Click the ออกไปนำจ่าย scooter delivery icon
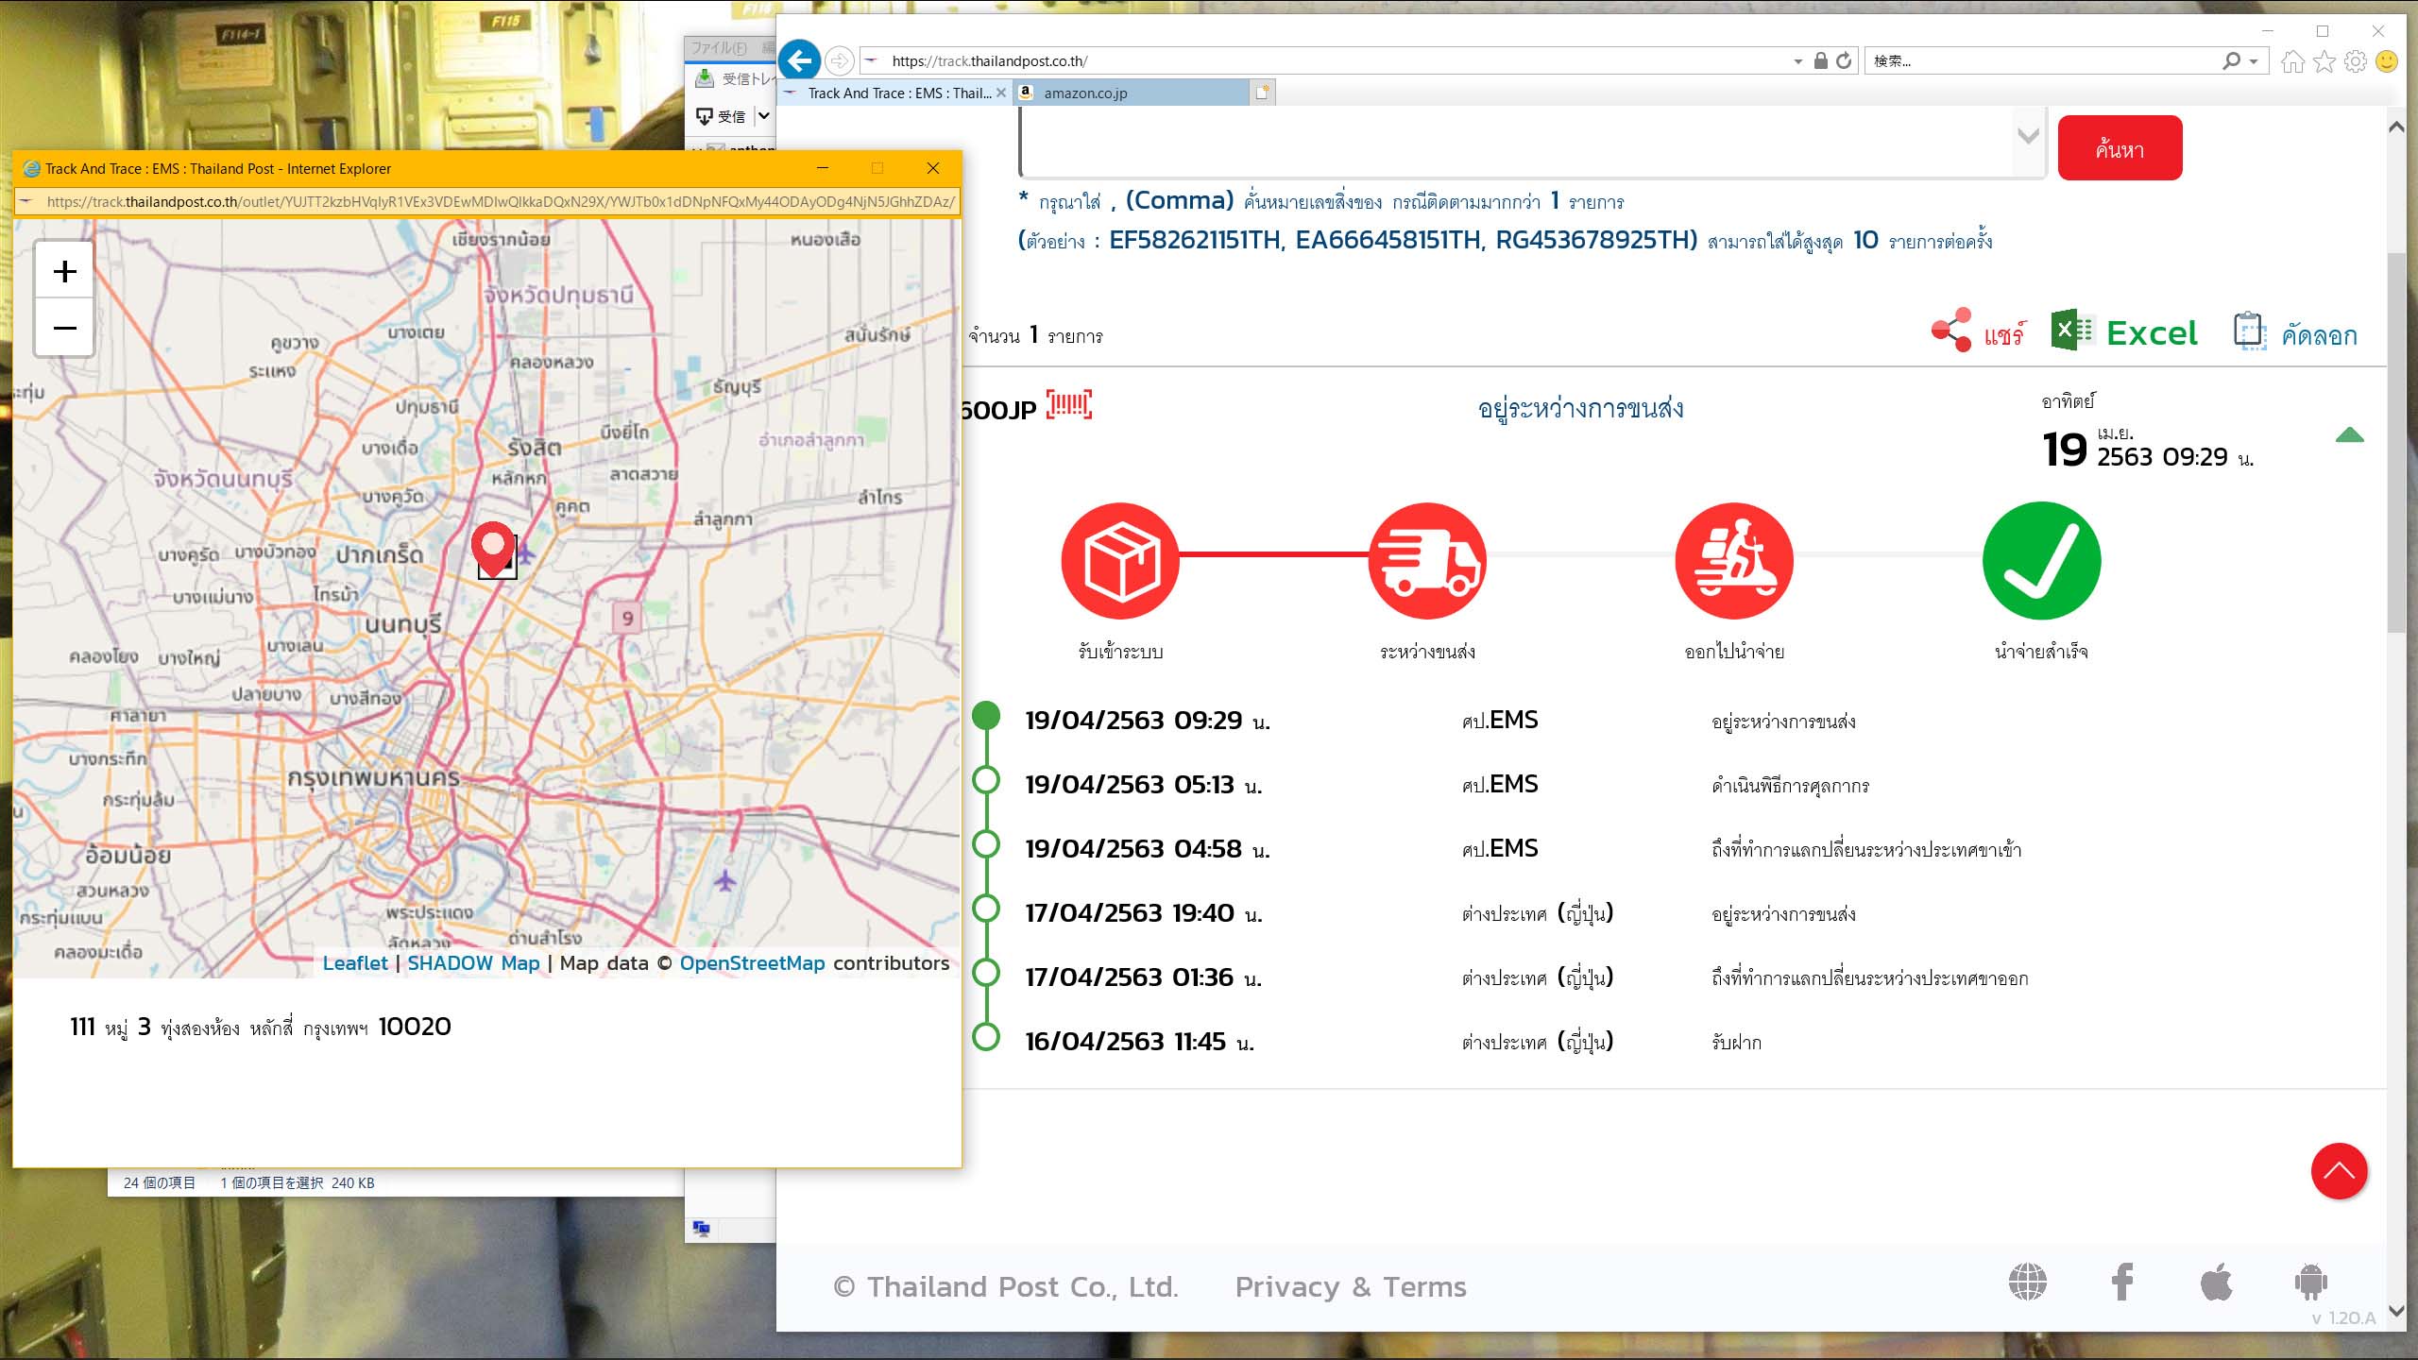2418x1360 pixels. [x=1734, y=561]
